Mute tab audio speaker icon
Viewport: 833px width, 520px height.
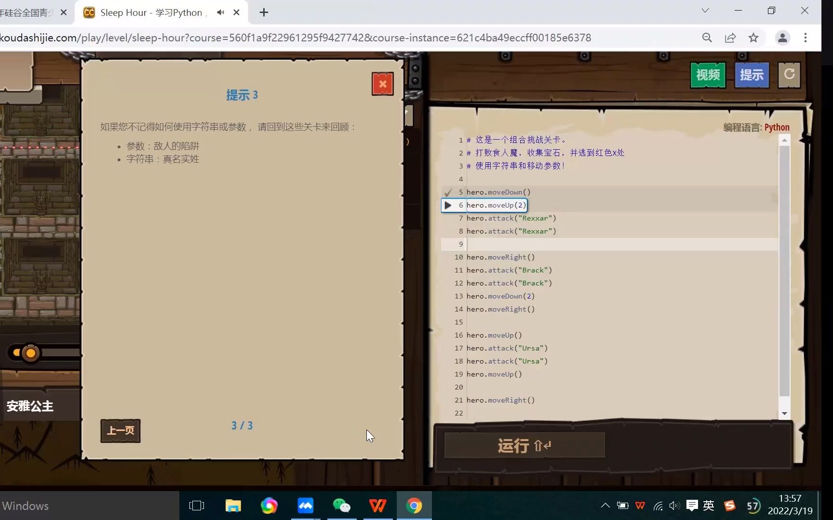click(220, 13)
